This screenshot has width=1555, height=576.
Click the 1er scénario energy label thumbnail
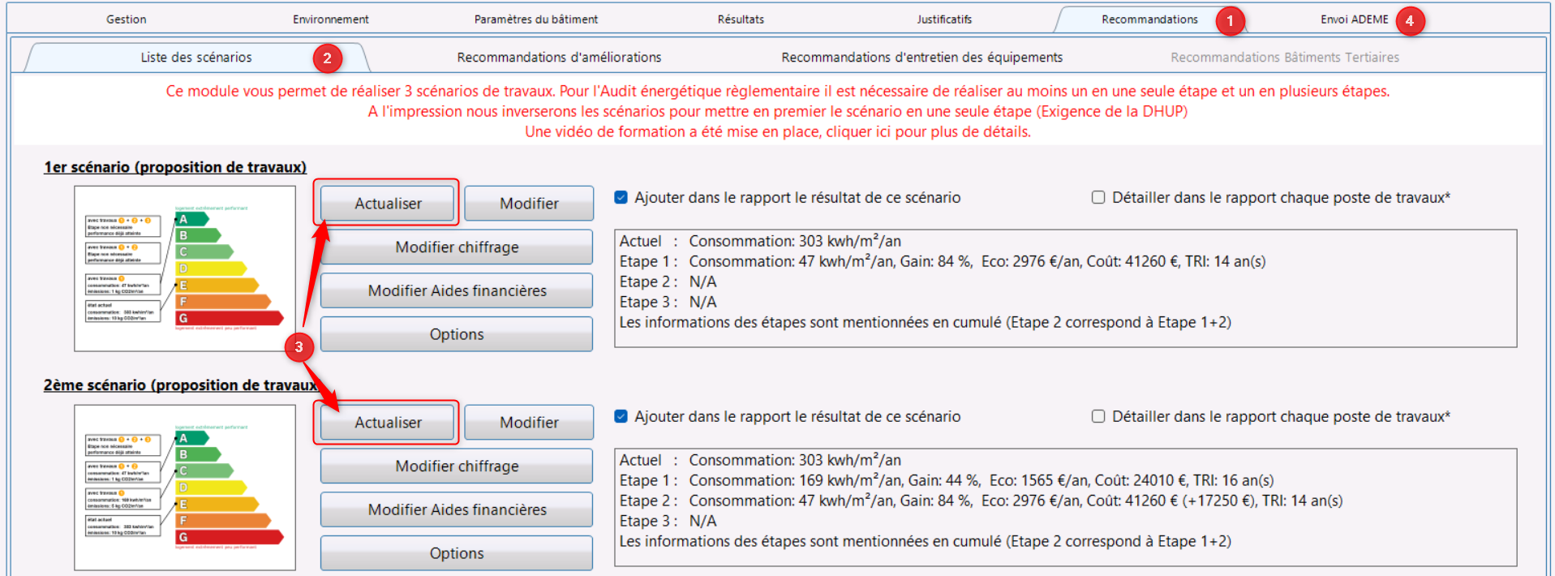185,269
